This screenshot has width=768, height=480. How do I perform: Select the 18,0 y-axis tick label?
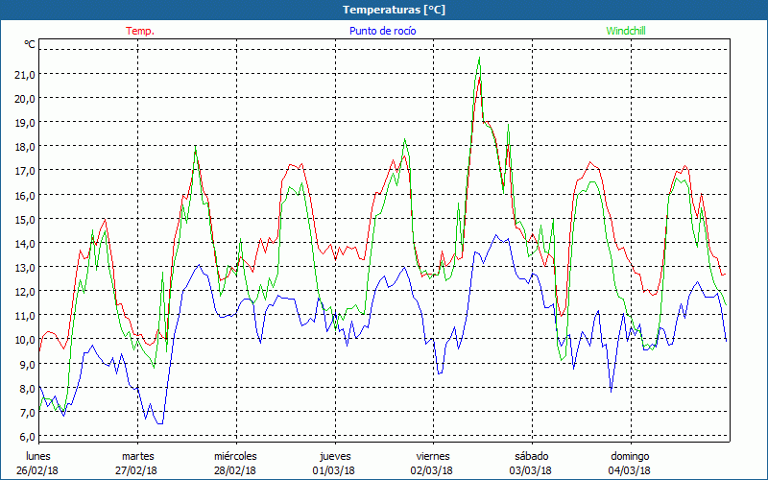click(24, 146)
